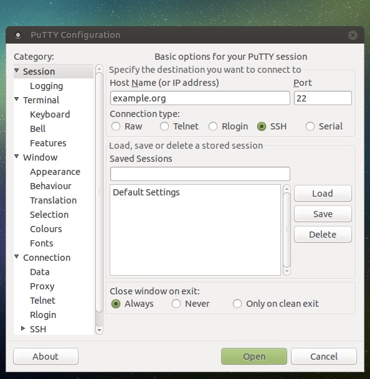Click the About button
Screen dimensions: 370x379
click(45, 356)
